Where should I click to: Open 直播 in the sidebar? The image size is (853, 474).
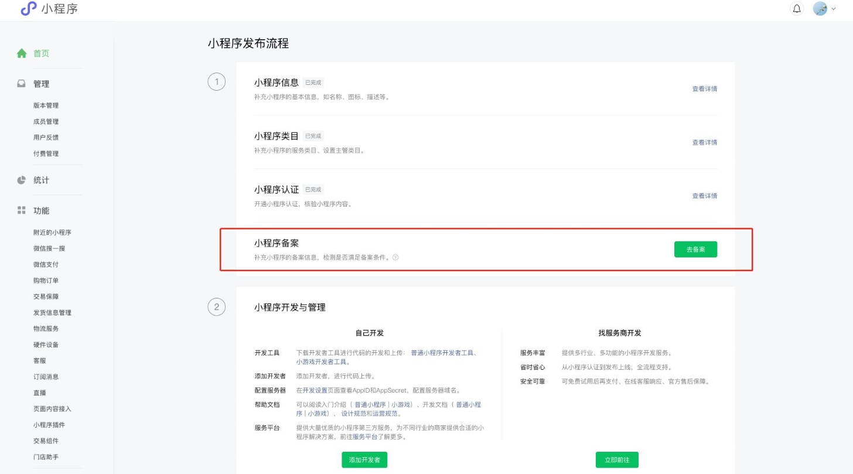(40, 393)
